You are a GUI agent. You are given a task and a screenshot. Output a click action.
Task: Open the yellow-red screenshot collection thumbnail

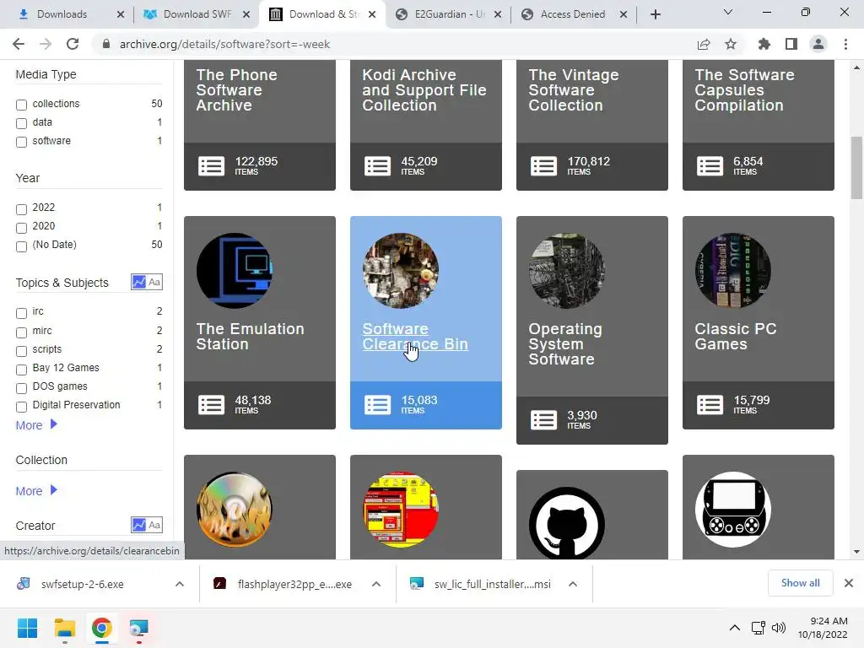click(401, 510)
